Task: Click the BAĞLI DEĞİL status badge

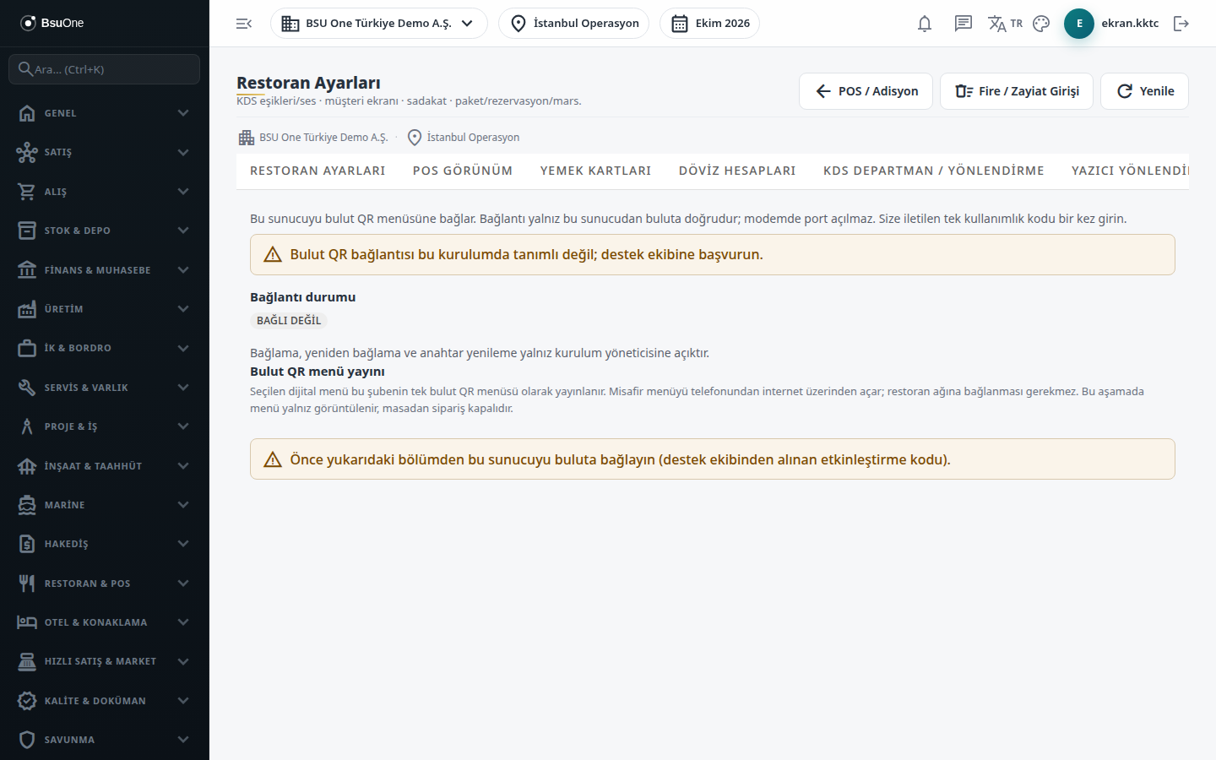Action: [289, 321]
